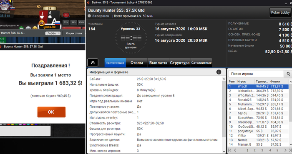Select player row hey du

(x=258, y=113)
